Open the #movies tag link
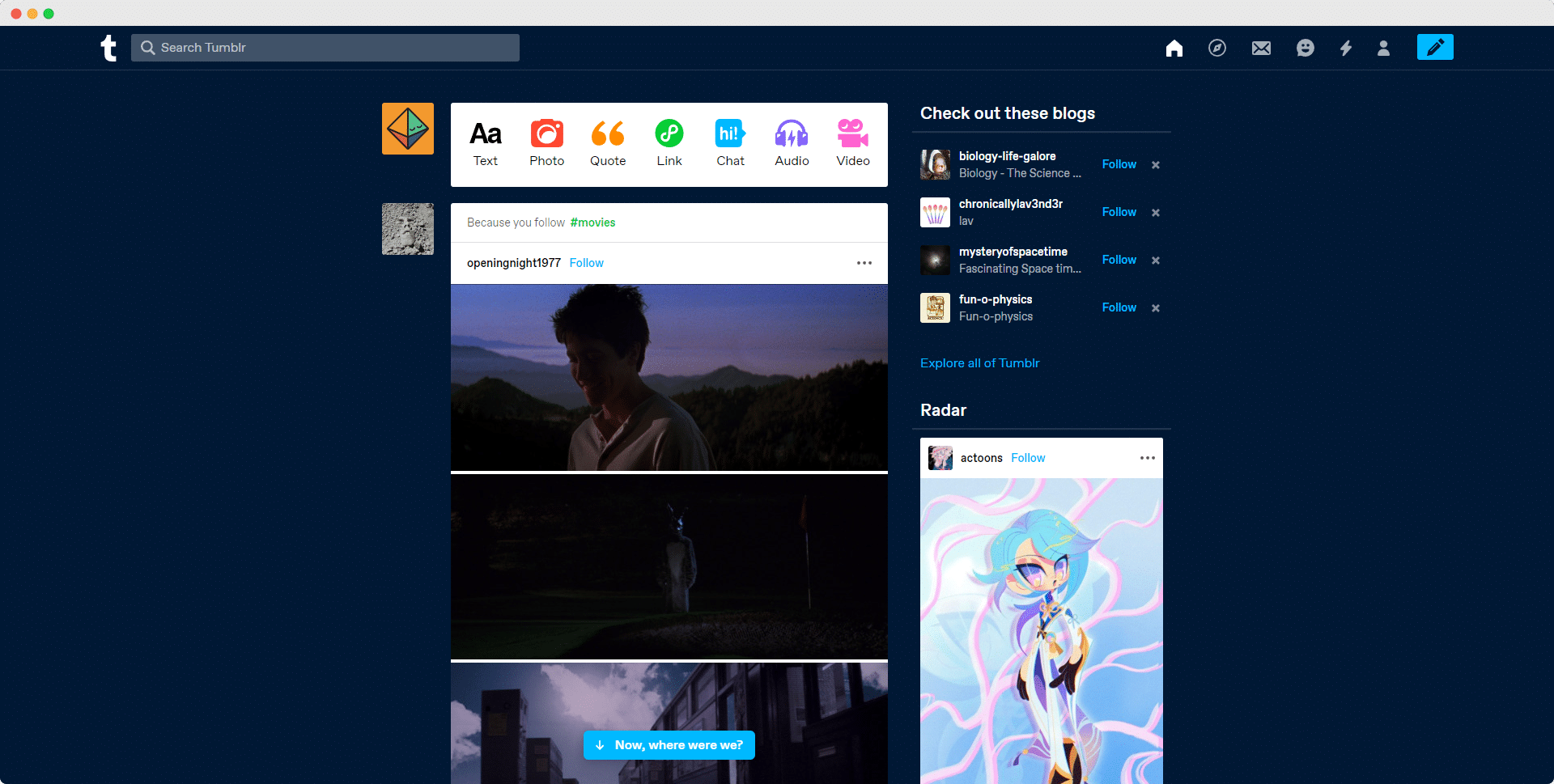 pyautogui.click(x=592, y=222)
